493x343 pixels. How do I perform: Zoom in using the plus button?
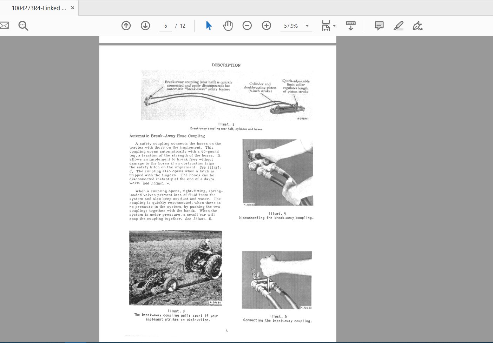(267, 26)
